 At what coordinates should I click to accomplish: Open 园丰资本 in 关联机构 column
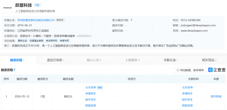187,99
